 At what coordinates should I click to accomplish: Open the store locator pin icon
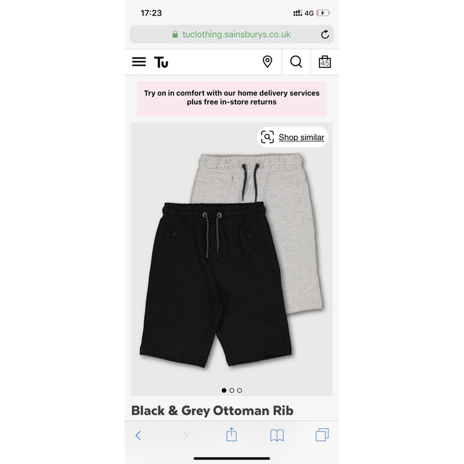pos(267,62)
